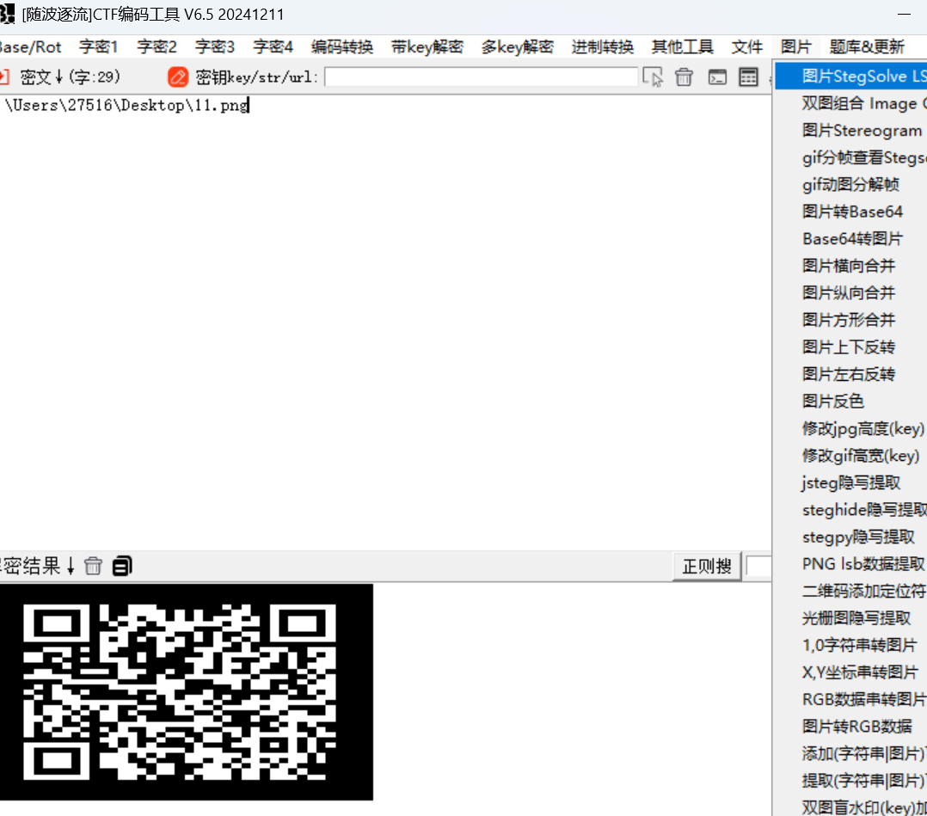Open the 字密1 menu
The width and height of the screenshot is (927, 816).
coord(98,46)
